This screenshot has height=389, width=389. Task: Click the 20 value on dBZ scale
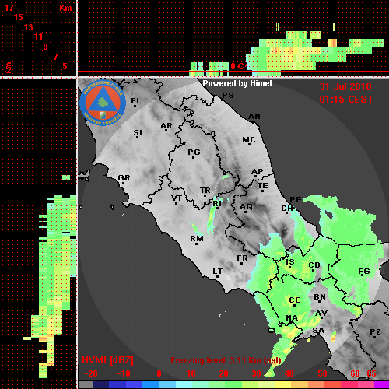point(223,373)
